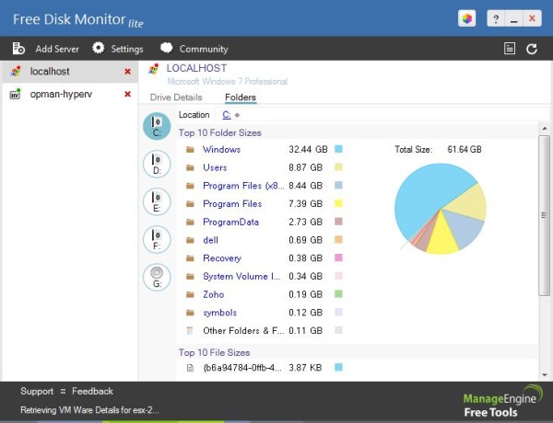Expand location arrow next to C:
The height and width of the screenshot is (423, 553).
click(238, 115)
